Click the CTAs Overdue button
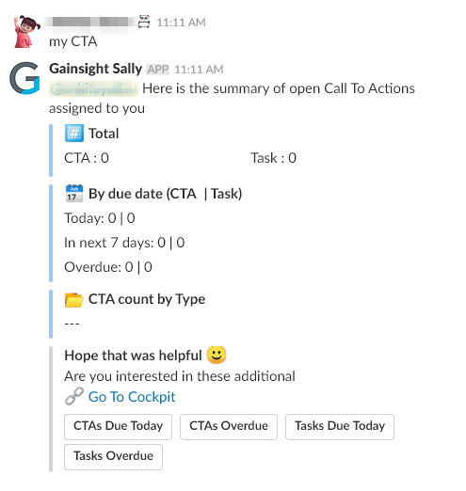Viewport: 466px width, 491px height. [229, 427]
